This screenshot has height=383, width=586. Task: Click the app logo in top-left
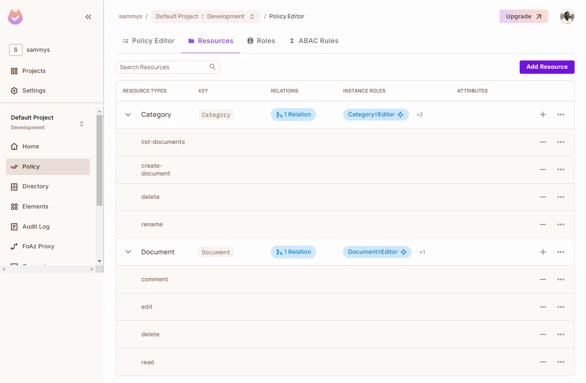coord(16,17)
